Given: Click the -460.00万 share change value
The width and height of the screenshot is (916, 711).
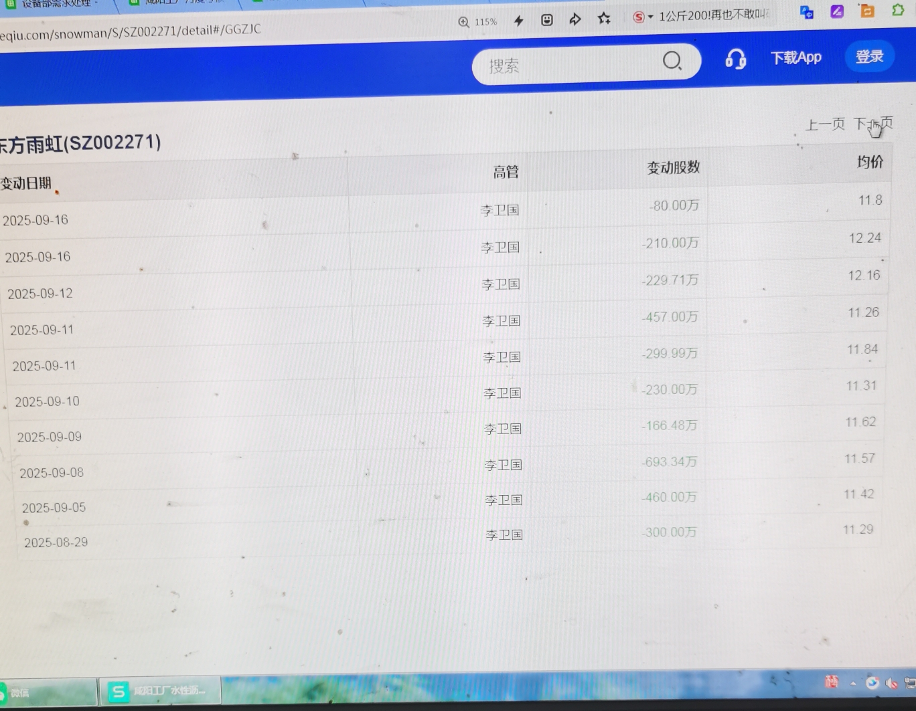Looking at the screenshot, I should 669,497.
